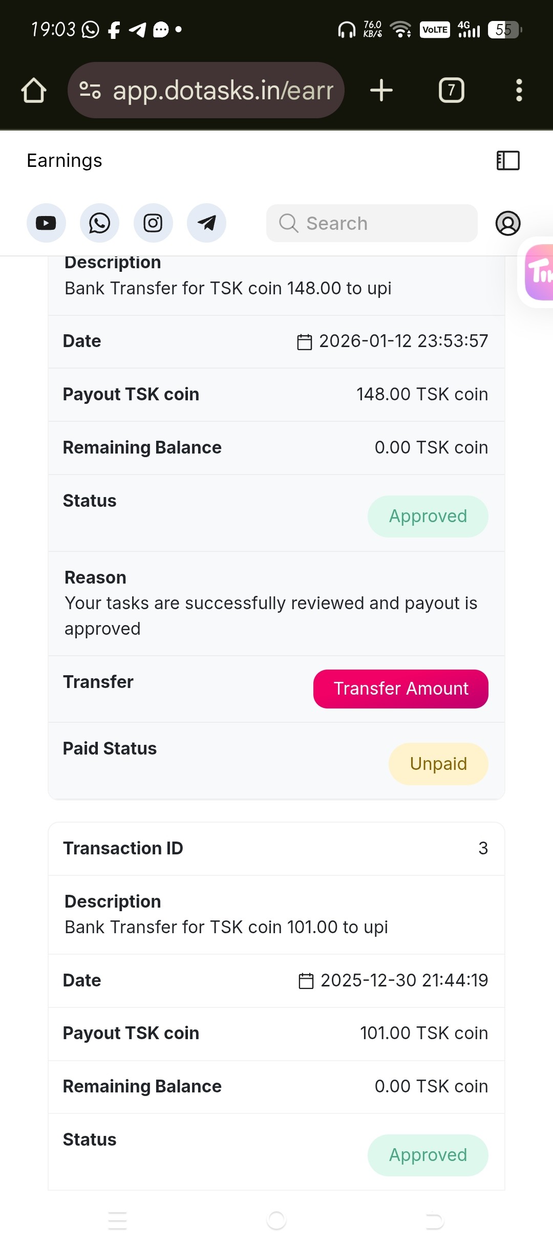Open the Instagram icon link
The image size is (553, 1247).
tap(153, 223)
